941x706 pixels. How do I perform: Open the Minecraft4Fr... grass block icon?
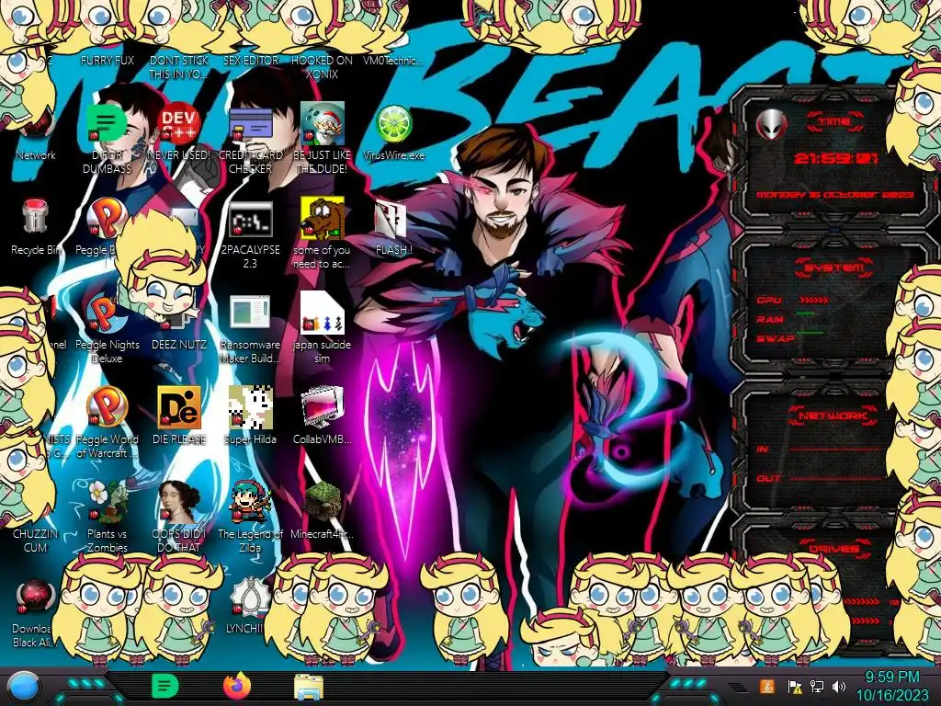click(x=323, y=502)
